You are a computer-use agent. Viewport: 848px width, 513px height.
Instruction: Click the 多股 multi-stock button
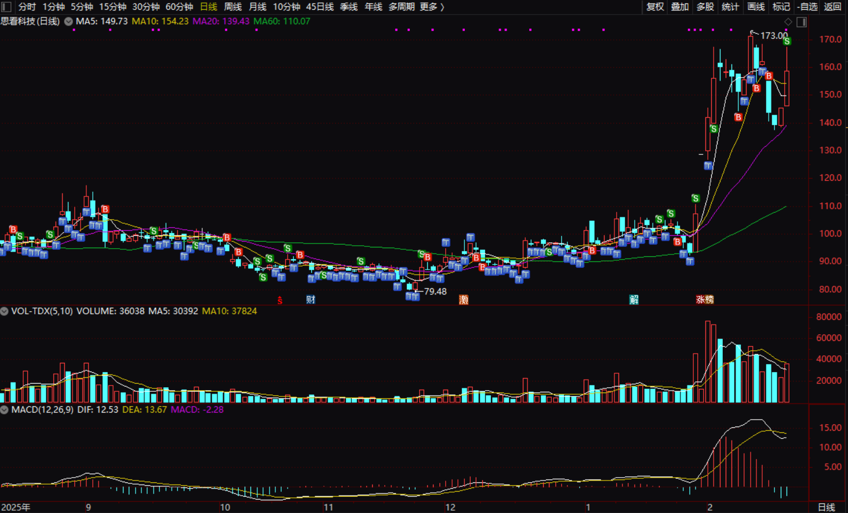(705, 7)
